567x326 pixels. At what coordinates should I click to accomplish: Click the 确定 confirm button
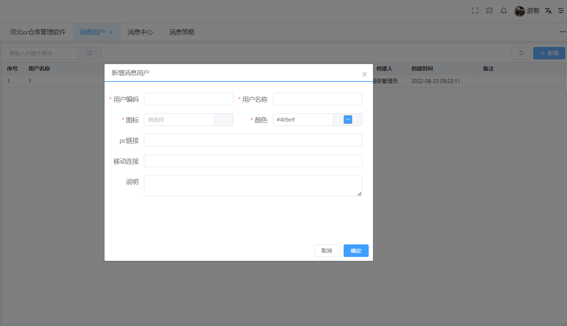(356, 251)
